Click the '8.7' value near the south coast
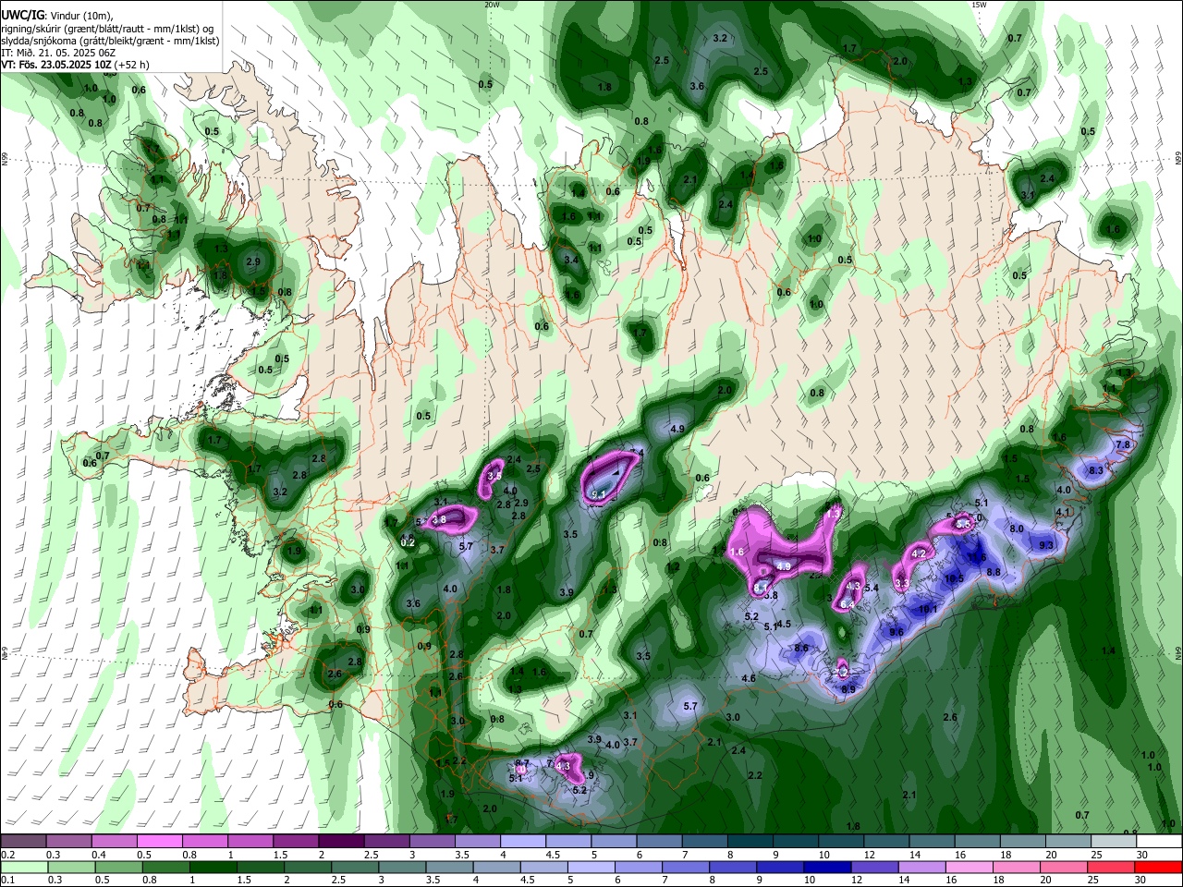The image size is (1183, 887). pos(522,764)
